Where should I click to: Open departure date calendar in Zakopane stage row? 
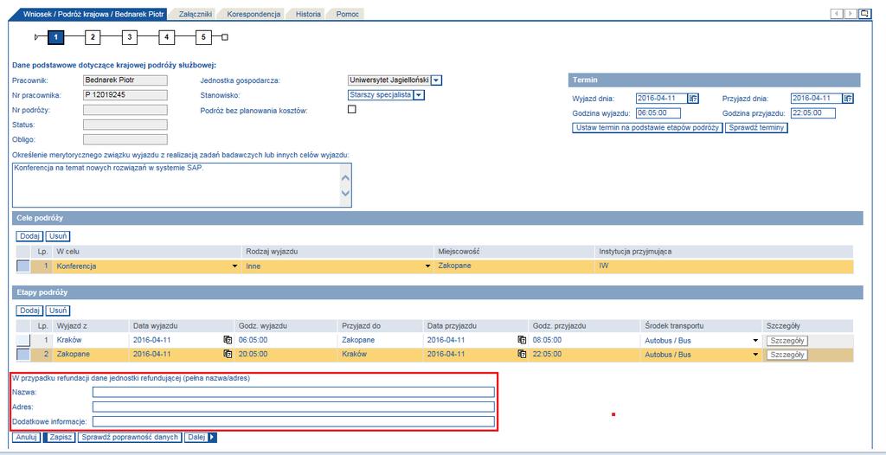click(x=228, y=355)
